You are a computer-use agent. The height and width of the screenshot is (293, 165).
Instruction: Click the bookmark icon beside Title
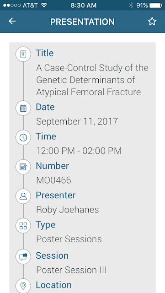point(23,54)
